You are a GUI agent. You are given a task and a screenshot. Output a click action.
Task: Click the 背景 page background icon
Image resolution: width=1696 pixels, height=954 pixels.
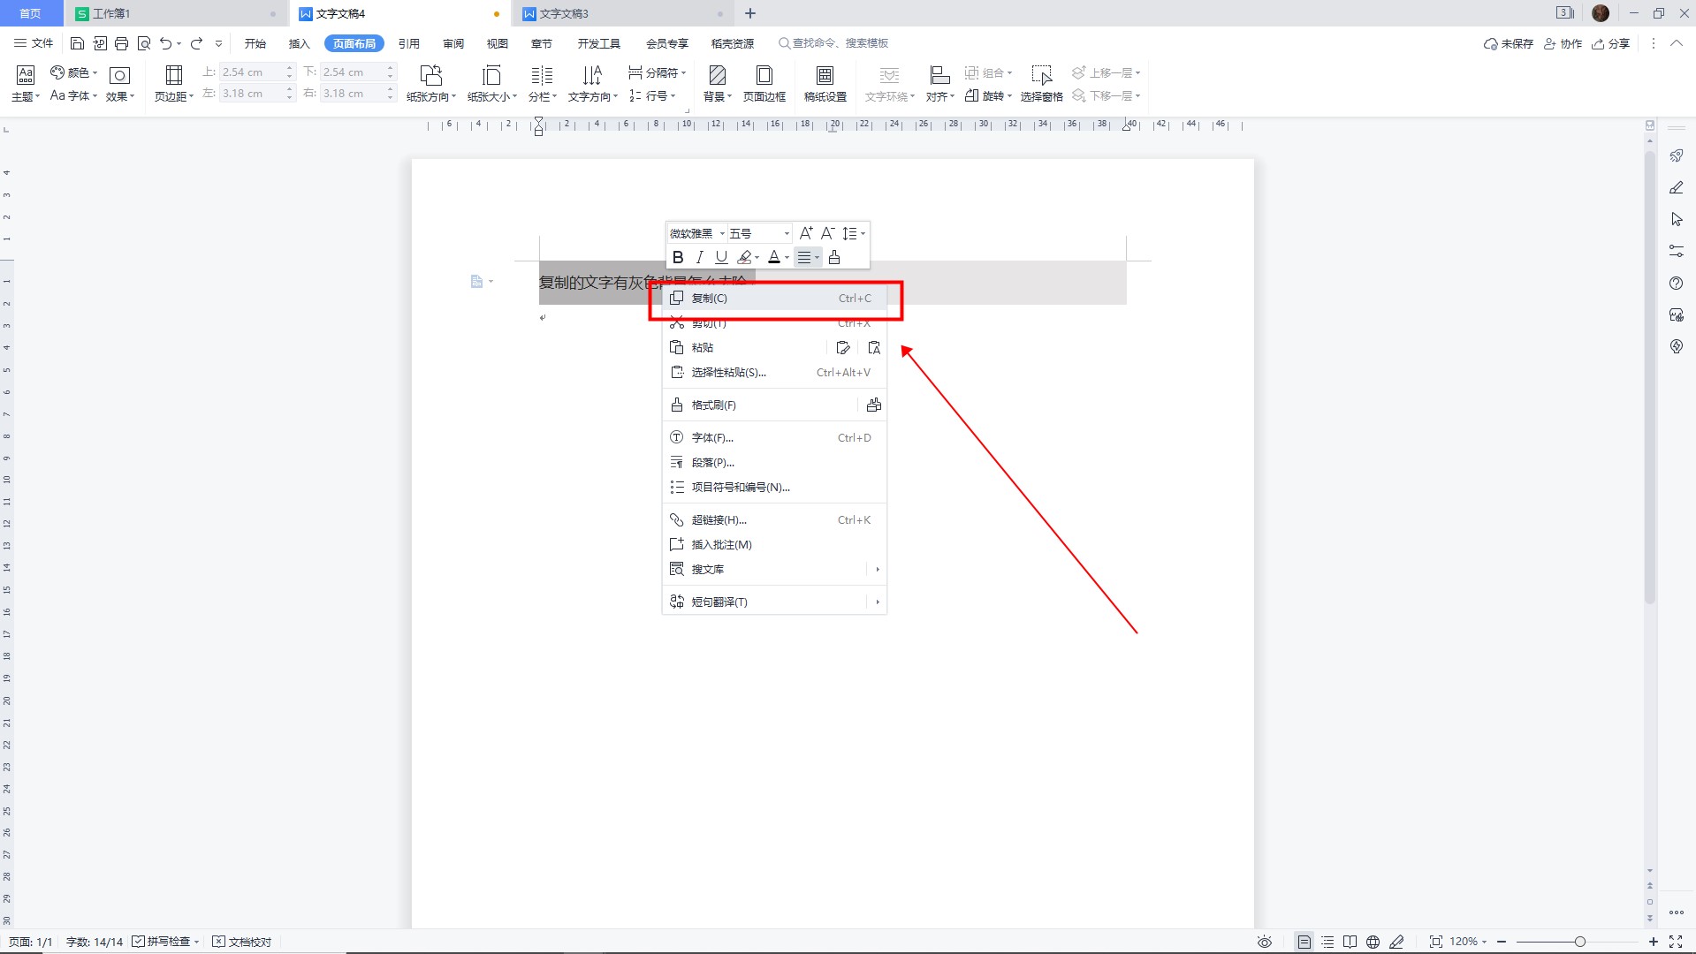click(x=718, y=75)
